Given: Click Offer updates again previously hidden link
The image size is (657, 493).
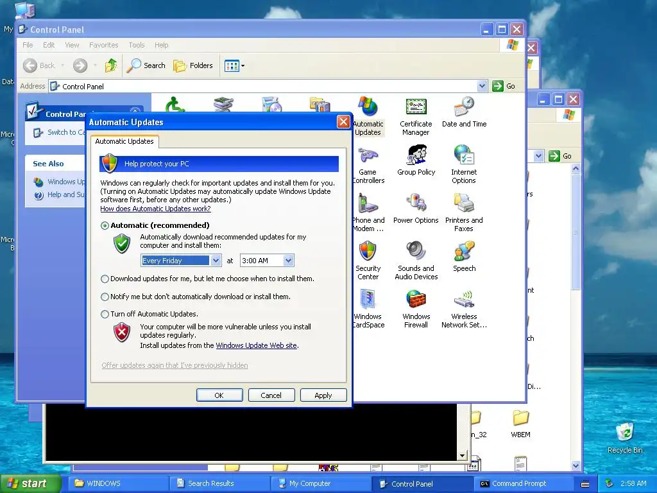Looking at the screenshot, I should click(x=175, y=365).
